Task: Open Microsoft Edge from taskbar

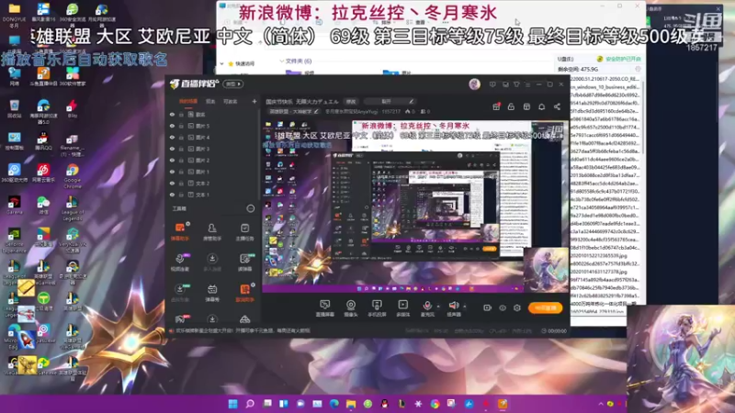Action: pyautogui.click(x=334, y=404)
